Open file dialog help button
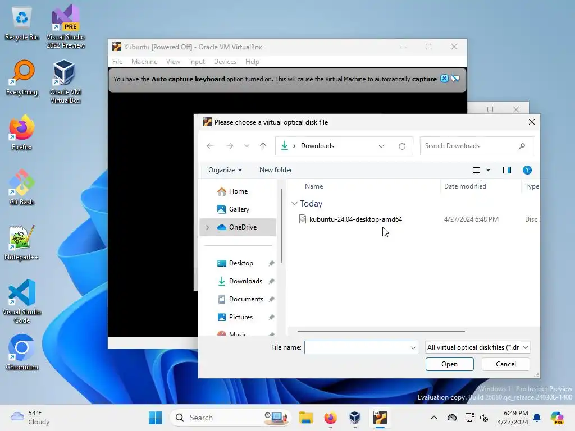The width and height of the screenshot is (575, 431). pos(527,170)
